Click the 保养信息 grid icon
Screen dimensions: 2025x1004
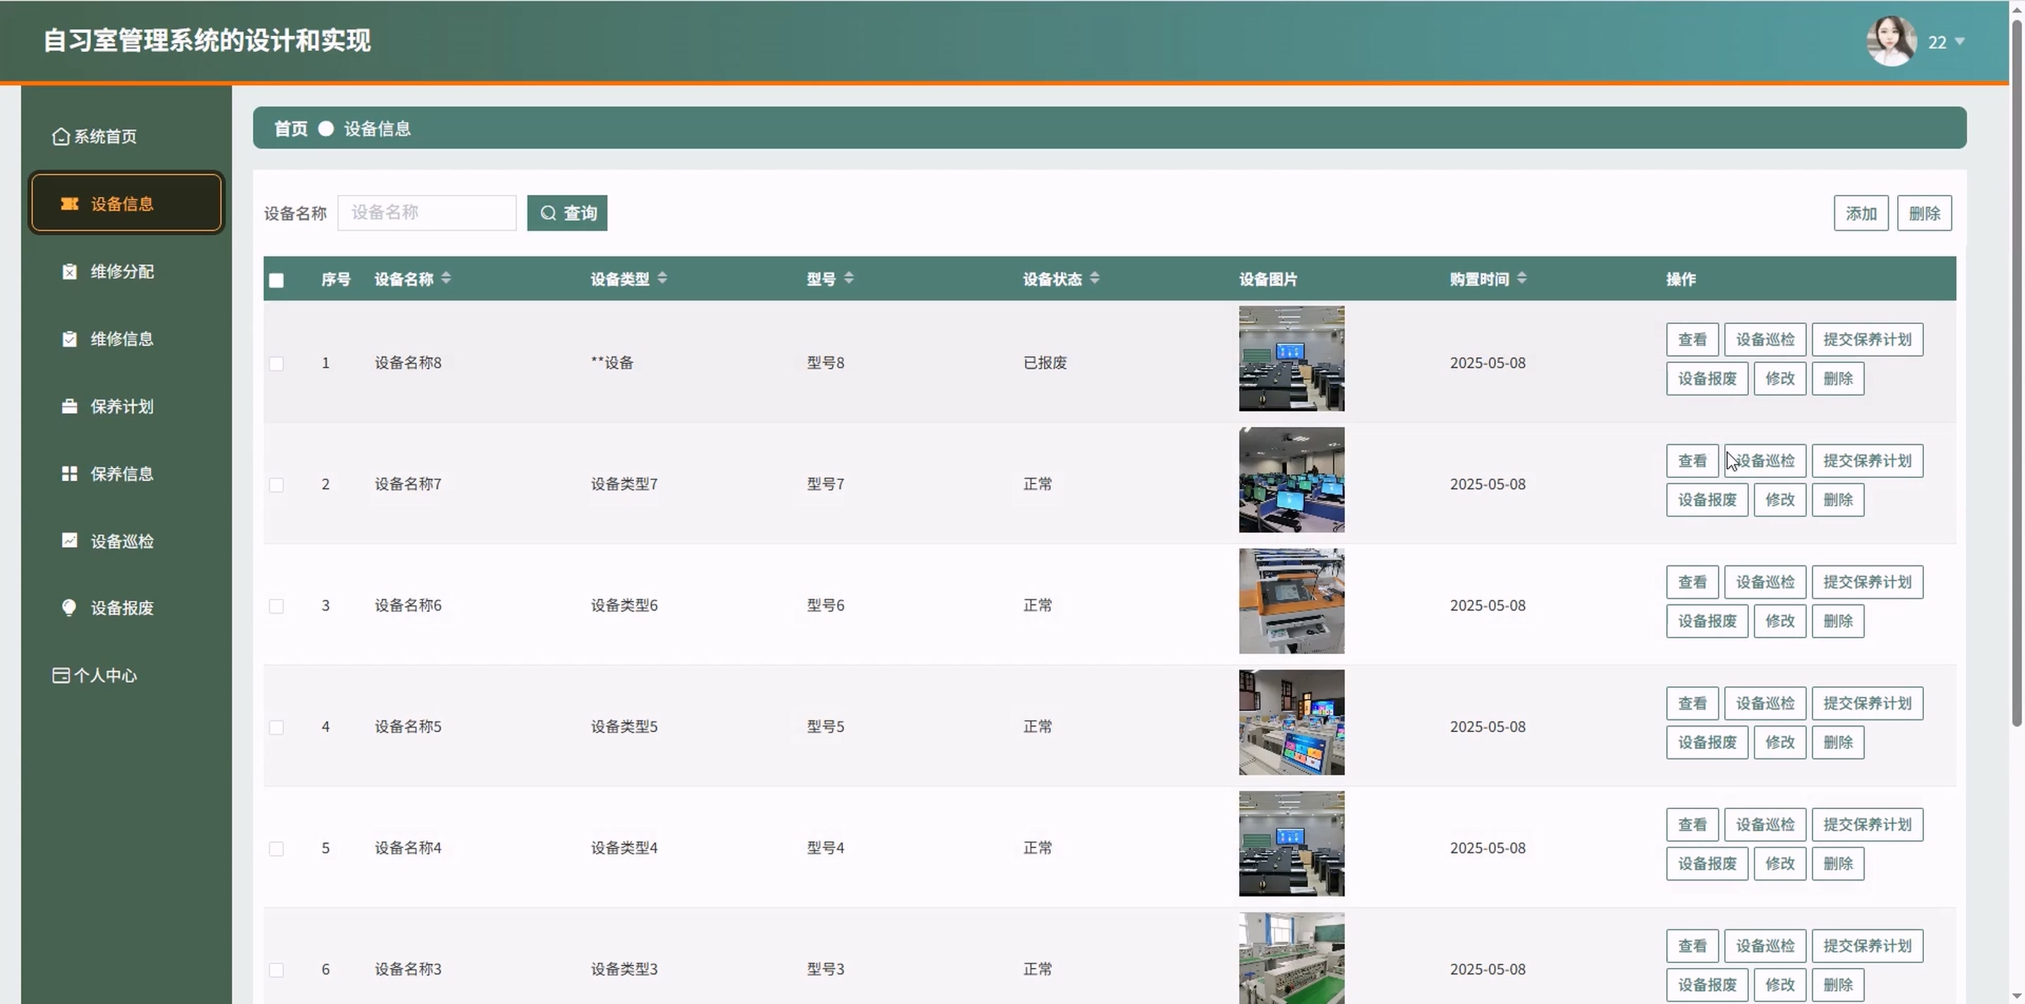[x=69, y=473]
